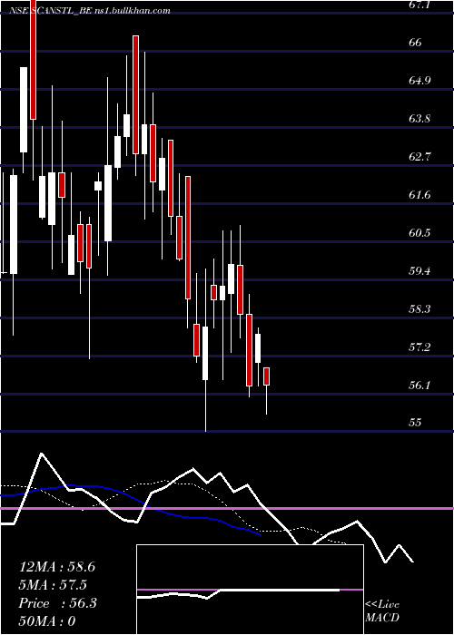Click the 50MA : 0 readout

(x=47, y=621)
